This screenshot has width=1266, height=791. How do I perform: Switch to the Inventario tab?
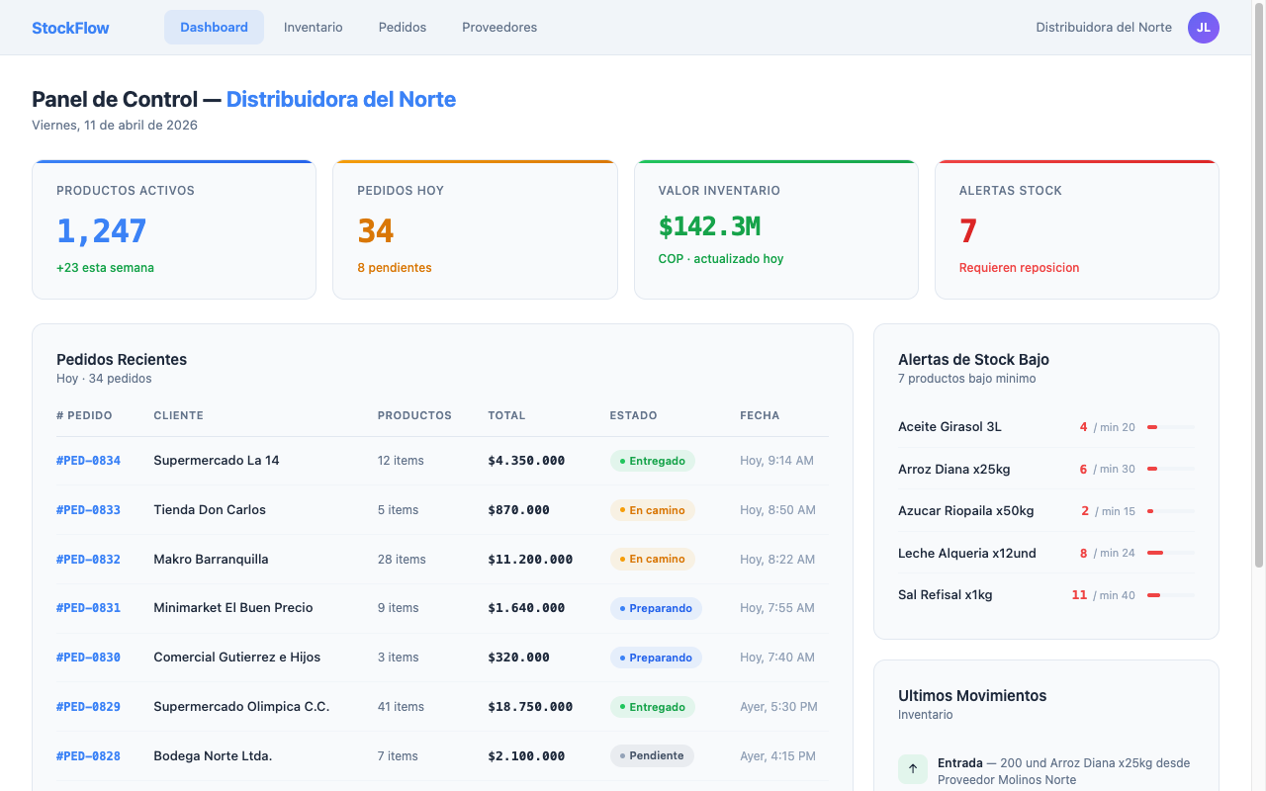pyautogui.click(x=314, y=27)
